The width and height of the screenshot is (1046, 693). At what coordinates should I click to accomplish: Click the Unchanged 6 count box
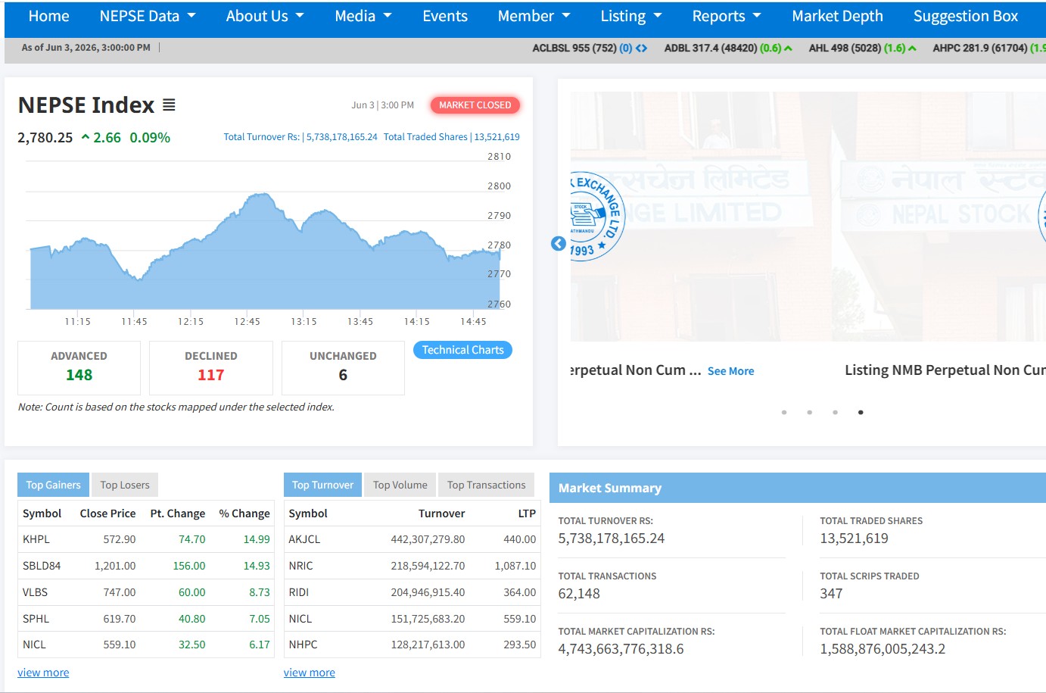(343, 367)
